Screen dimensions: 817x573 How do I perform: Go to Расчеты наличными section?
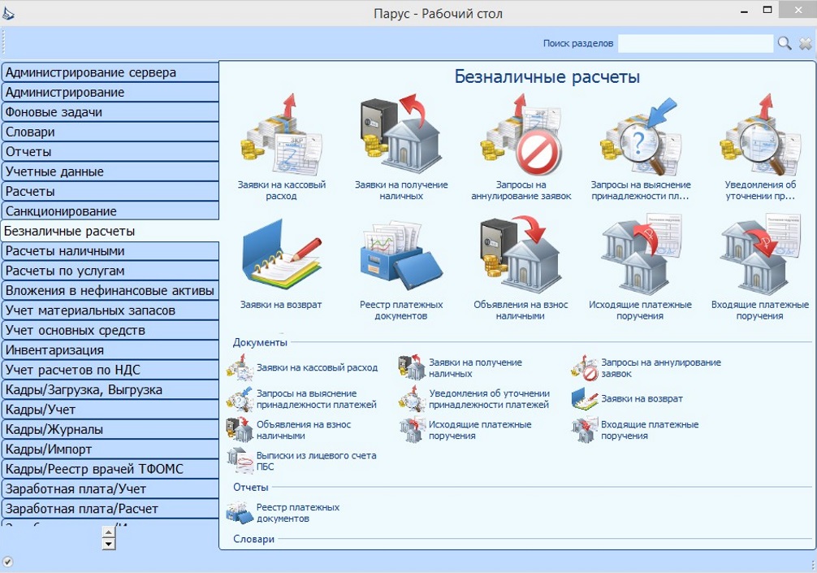tap(110, 251)
